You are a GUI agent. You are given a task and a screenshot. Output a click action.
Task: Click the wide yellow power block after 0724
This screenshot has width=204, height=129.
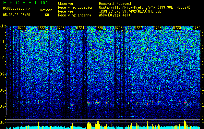pos(89,125)
